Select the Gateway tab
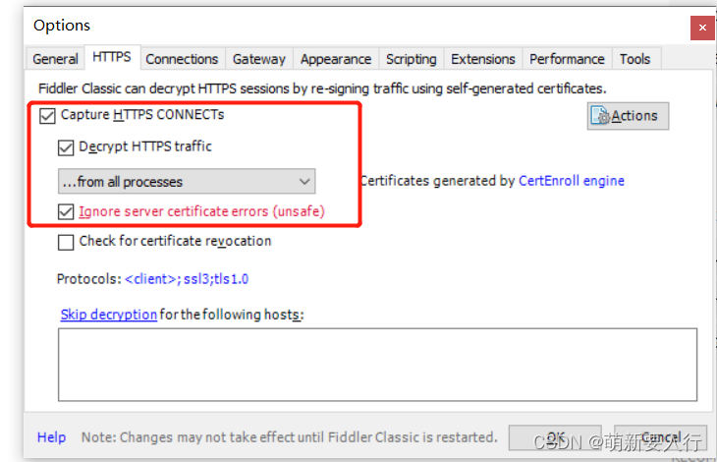This screenshot has height=462, width=717. [x=259, y=59]
